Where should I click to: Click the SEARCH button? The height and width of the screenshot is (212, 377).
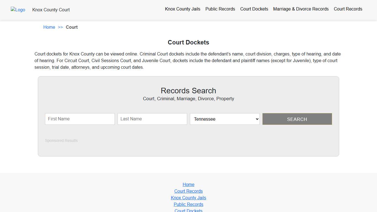coord(297,119)
